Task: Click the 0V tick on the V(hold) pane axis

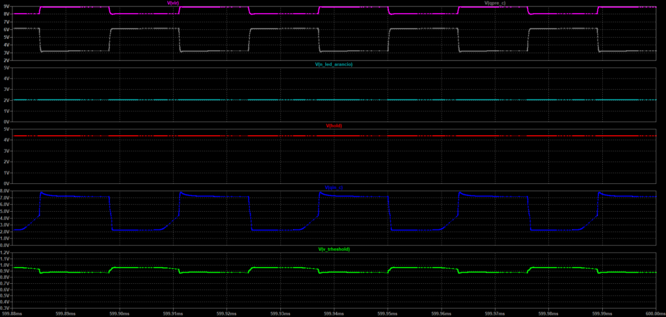Action: coord(7,183)
